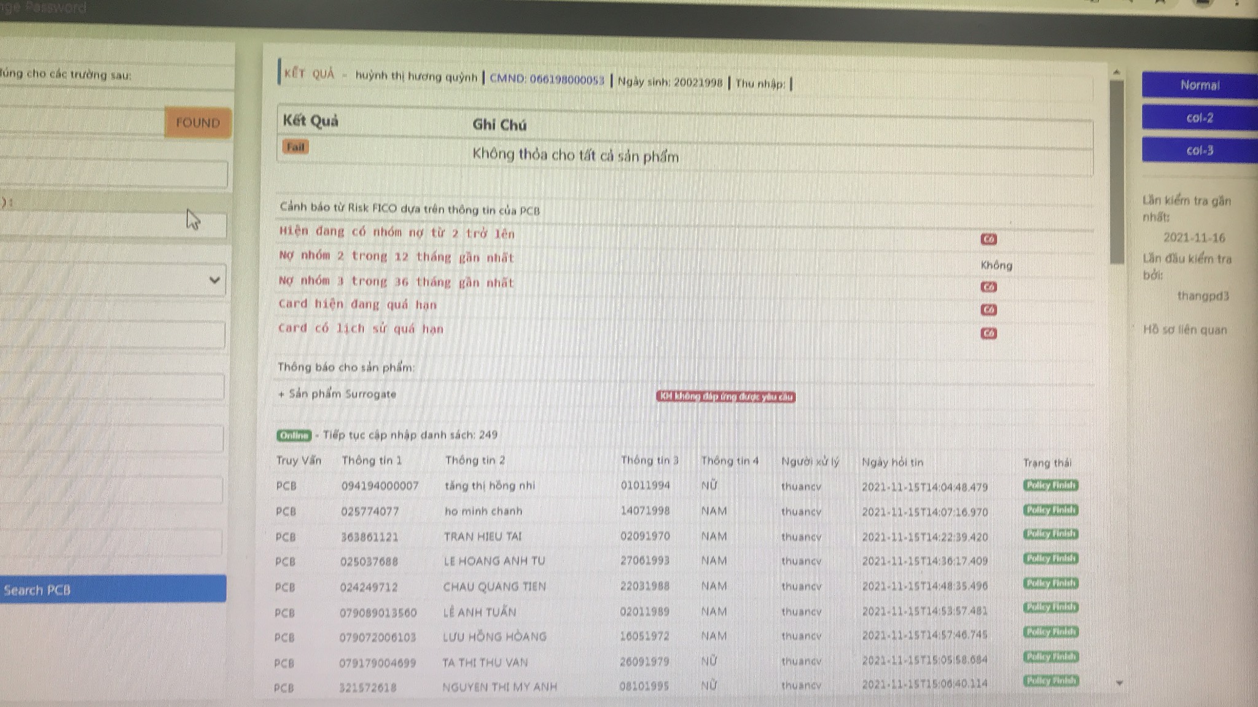Click birthdate 01011994 in first row
The width and height of the screenshot is (1258, 707).
click(x=645, y=485)
